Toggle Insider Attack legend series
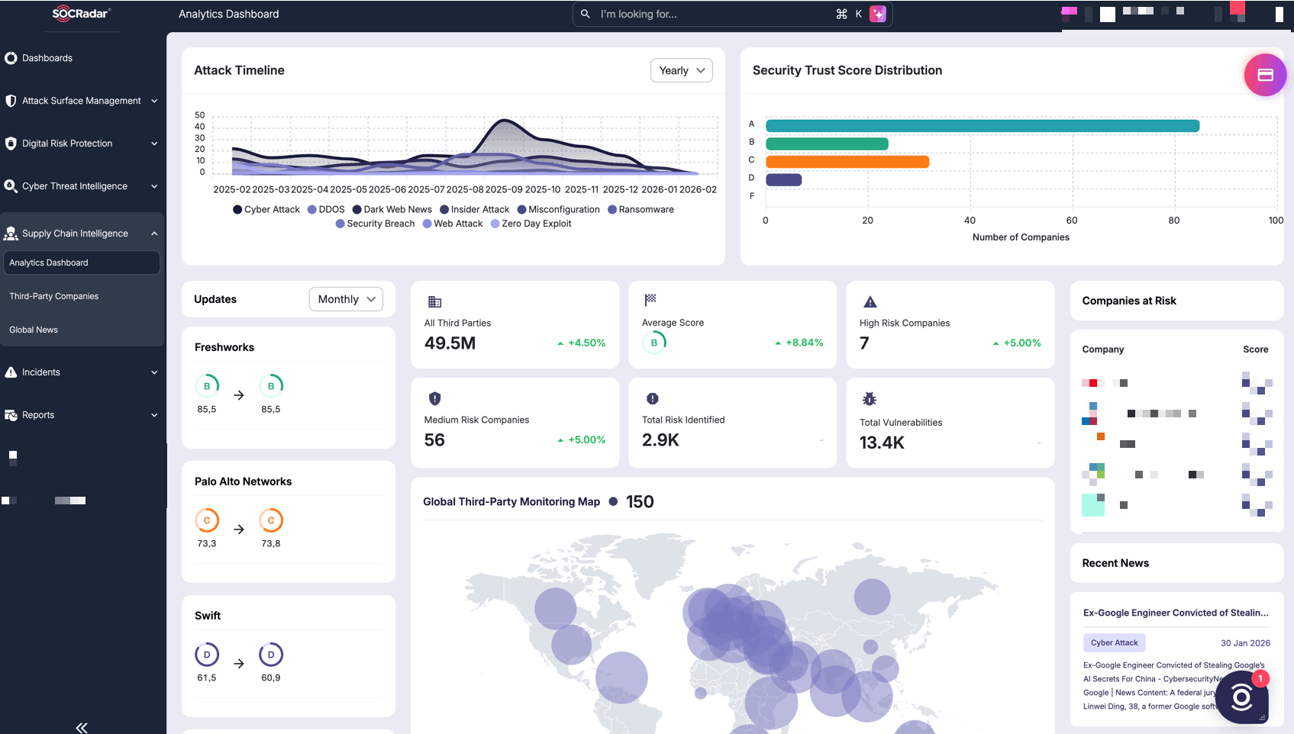Viewport: 1294px width, 734px height. coord(474,209)
